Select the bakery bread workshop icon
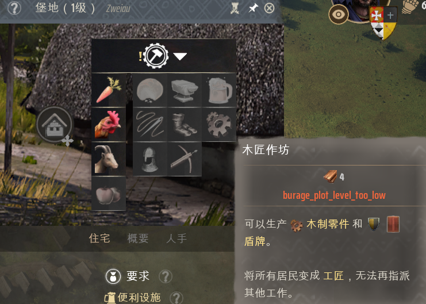This screenshot has width=426, height=304. pos(150,90)
